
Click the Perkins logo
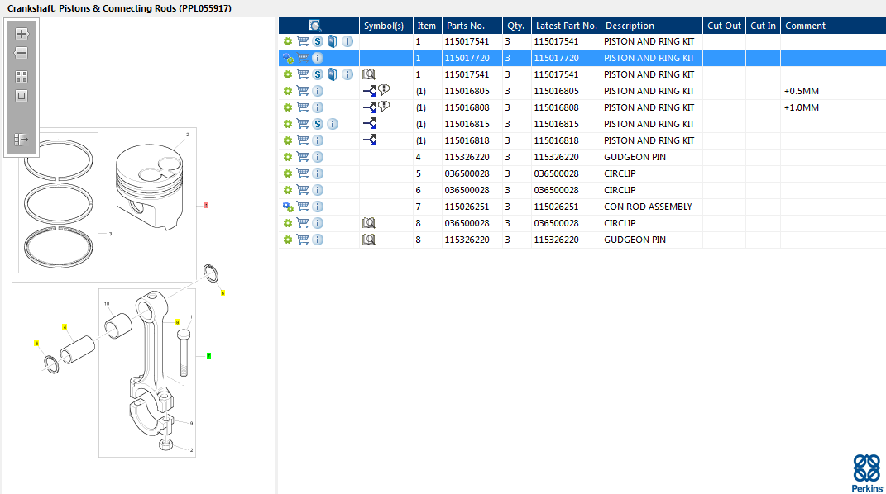867,473
